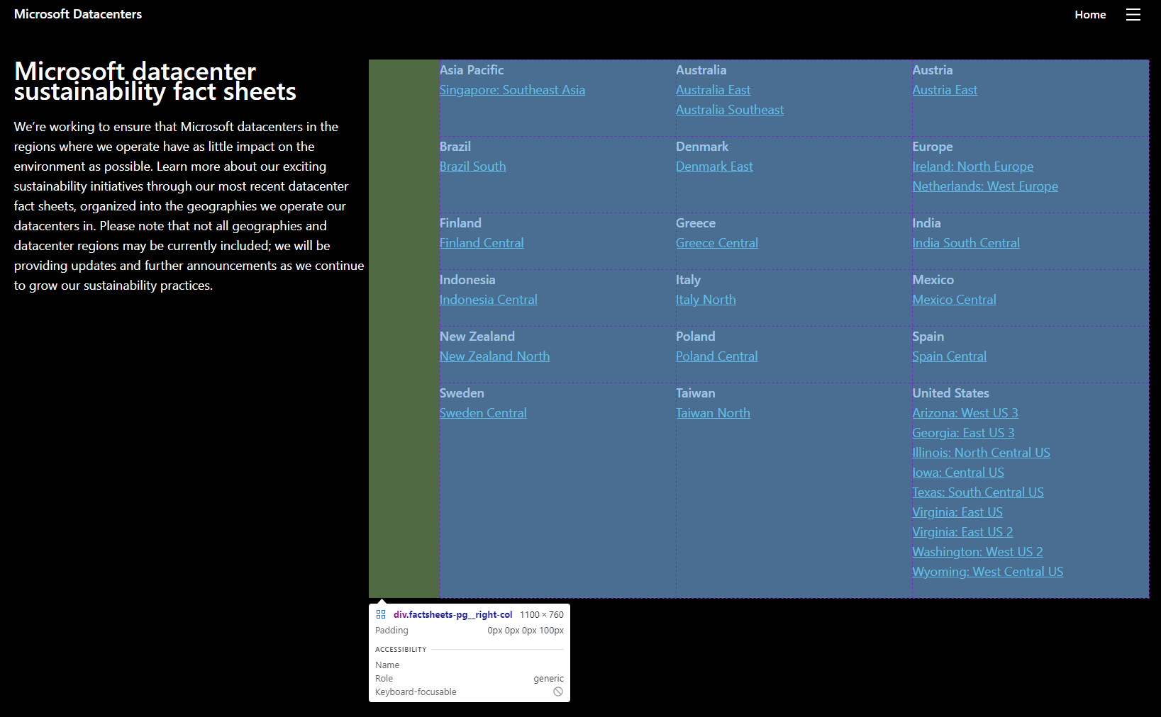This screenshot has width=1161, height=717.
Task: Open the Italy North link
Action: pyautogui.click(x=706, y=300)
